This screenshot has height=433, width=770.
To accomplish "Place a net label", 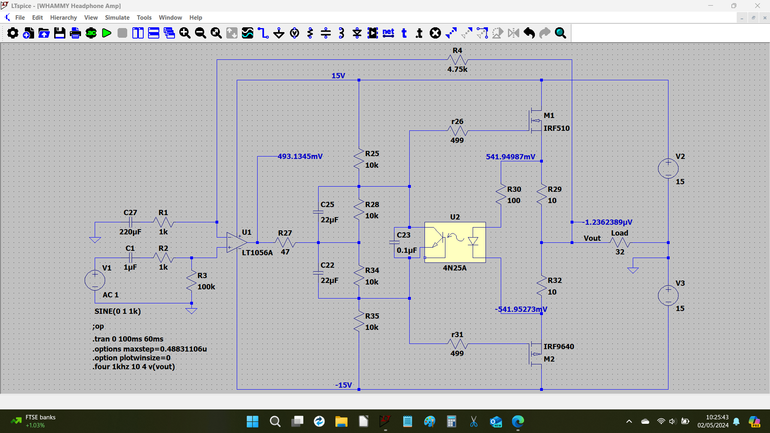I will click(388, 33).
